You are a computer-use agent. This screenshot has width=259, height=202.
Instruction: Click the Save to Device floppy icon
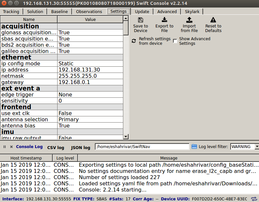(x=140, y=20)
